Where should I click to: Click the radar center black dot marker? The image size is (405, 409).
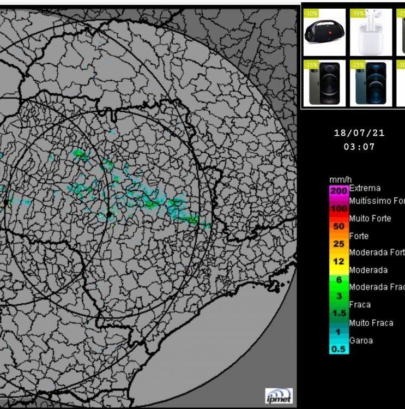coord(109,214)
